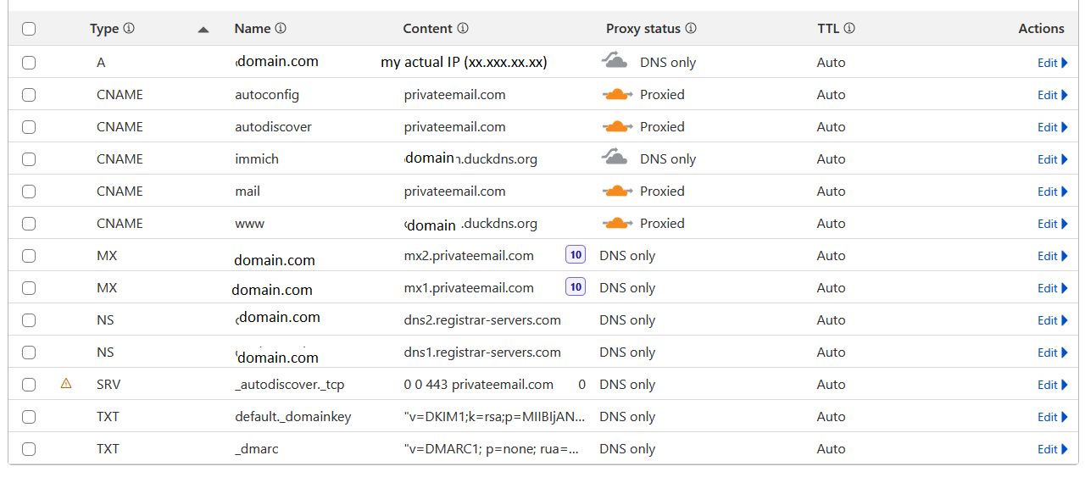Click the info icon beside Content header
The image size is (1085, 483).
click(x=463, y=28)
